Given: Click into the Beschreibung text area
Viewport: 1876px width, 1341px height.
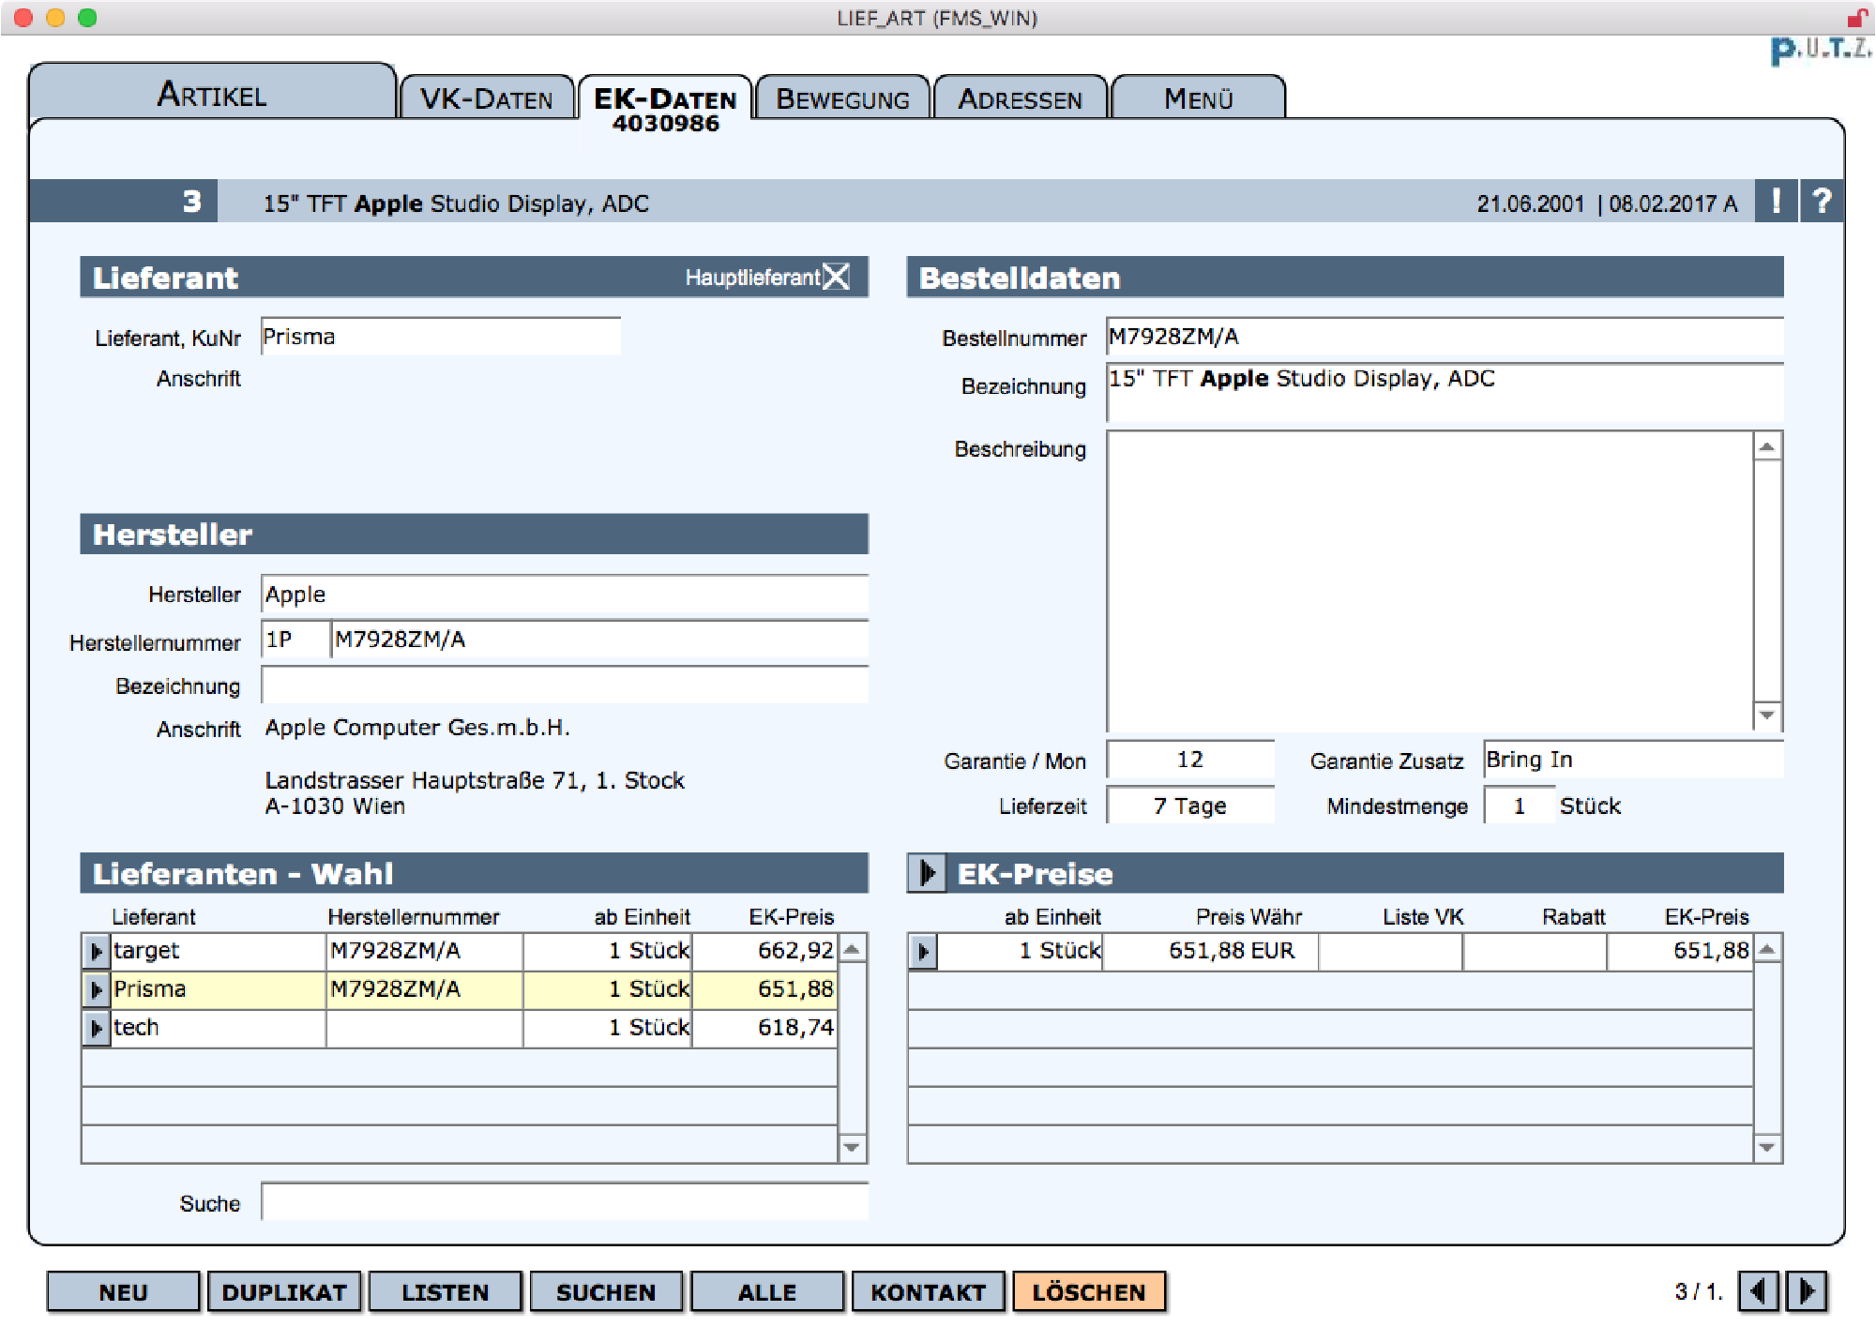Looking at the screenshot, I should 1430,580.
